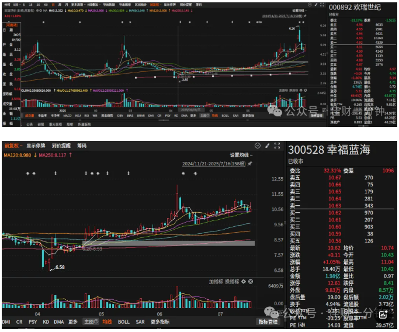The width and height of the screenshot is (399, 332).
Task: Open 设置均线 dropdown in lower chart
Action: coord(241,155)
